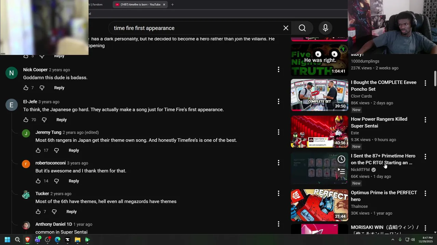Open options for NickRTFM Primetime Hero video

pos(425,157)
